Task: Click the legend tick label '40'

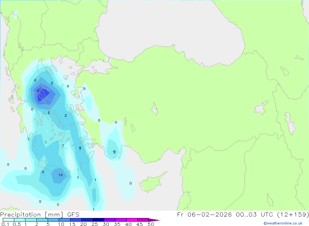Action: pos(128,224)
